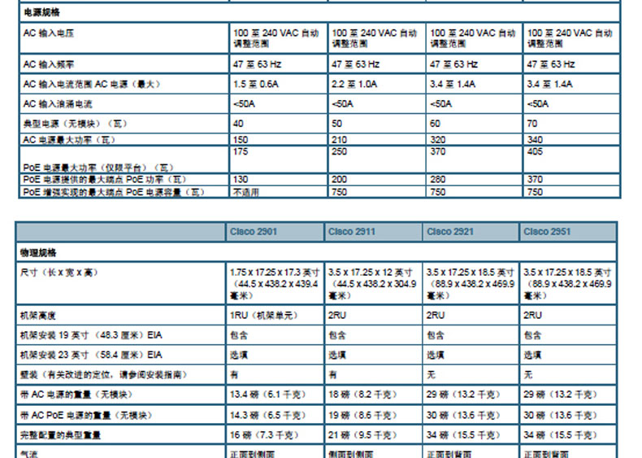Select the '19 磅(8.6 千克)' weight cell
642x458 pixels.
(x=362, y=416)
